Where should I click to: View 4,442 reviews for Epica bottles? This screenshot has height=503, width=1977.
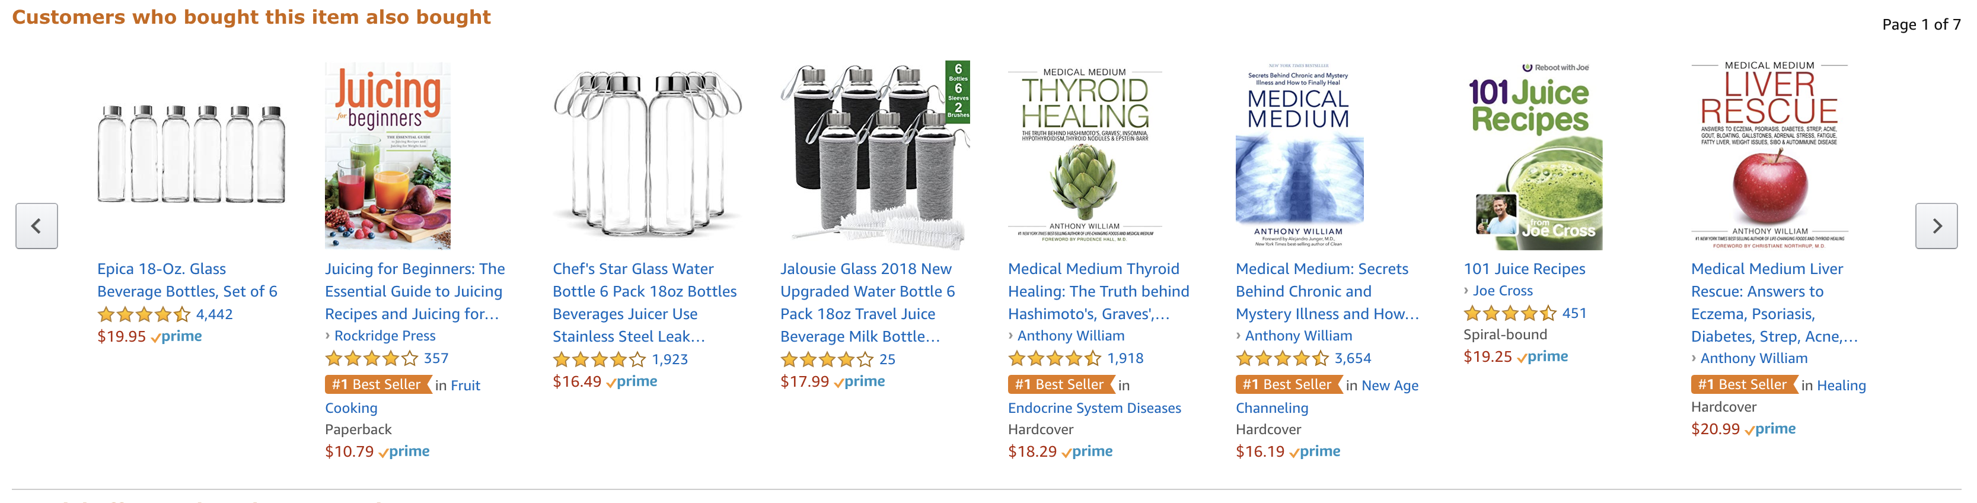214,314
